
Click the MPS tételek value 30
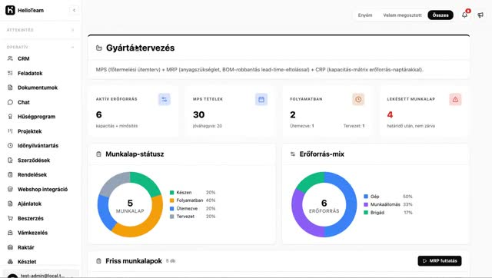click(198, 114)
